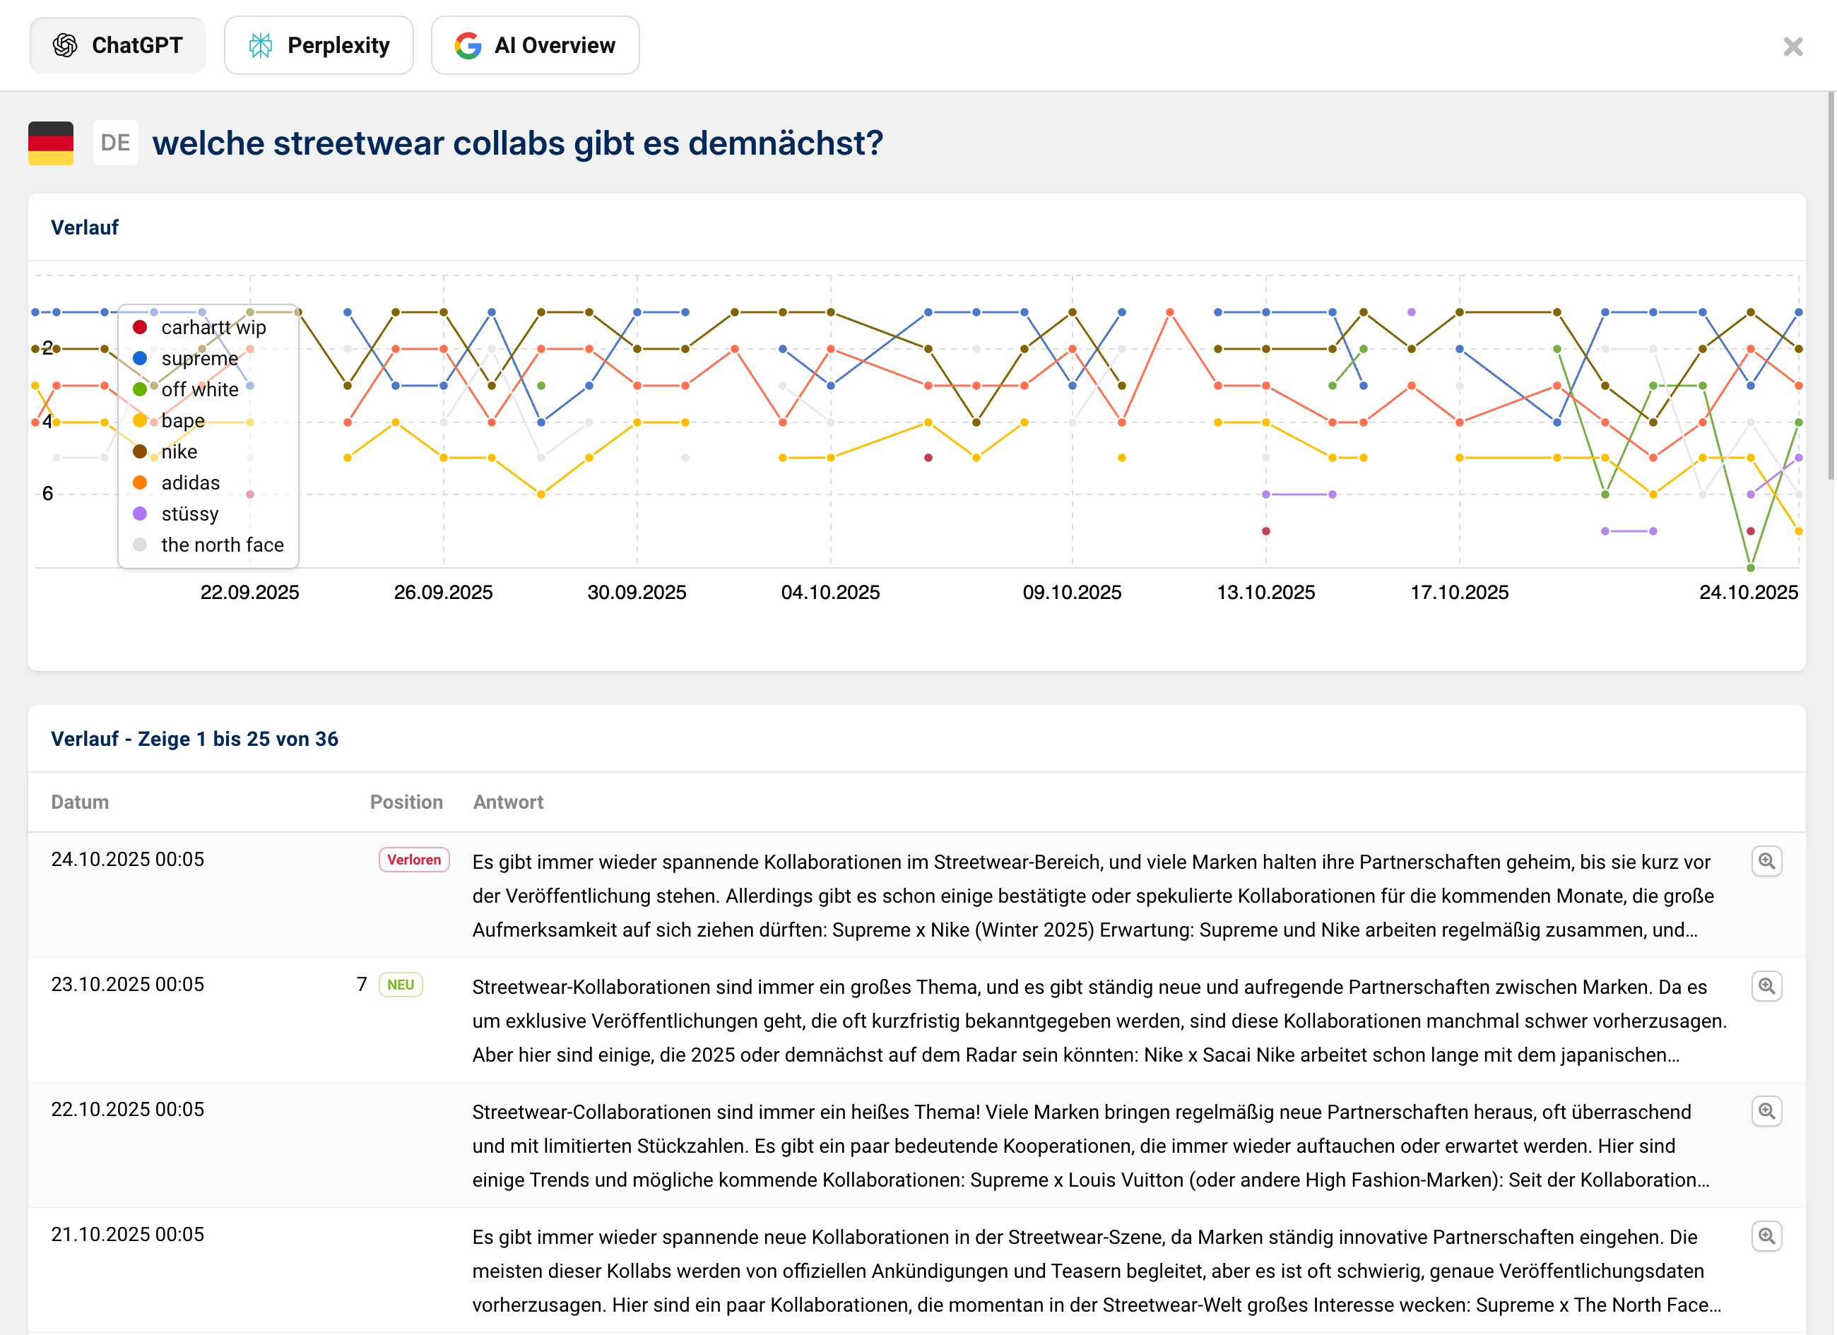Click the German flag icon
This screenshot has width=1837, height=1335.
(50, 143)
